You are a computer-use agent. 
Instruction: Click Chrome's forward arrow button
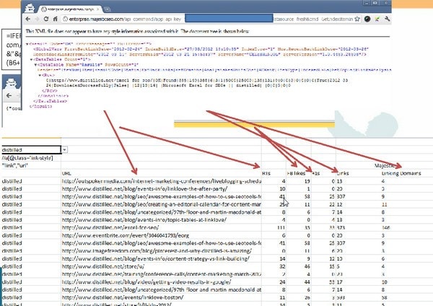pyautogui.click(x=37, y=19)
